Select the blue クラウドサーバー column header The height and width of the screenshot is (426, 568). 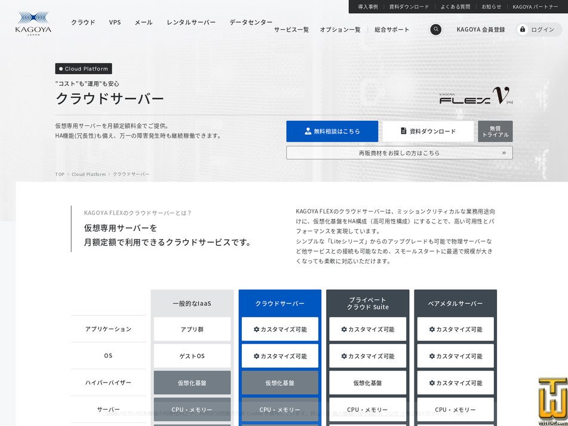(280, 303)
